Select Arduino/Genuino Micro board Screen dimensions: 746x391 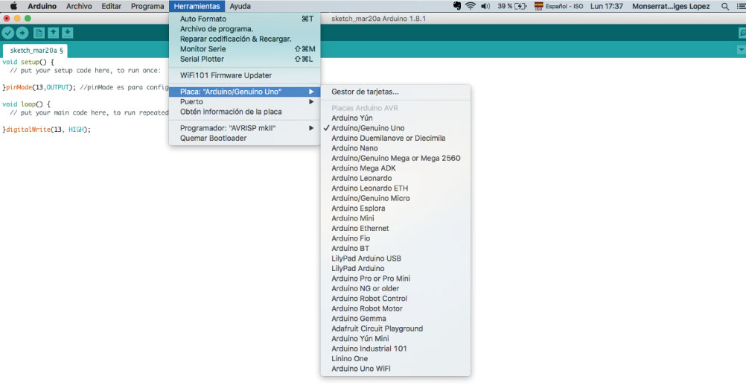point(395,198)
